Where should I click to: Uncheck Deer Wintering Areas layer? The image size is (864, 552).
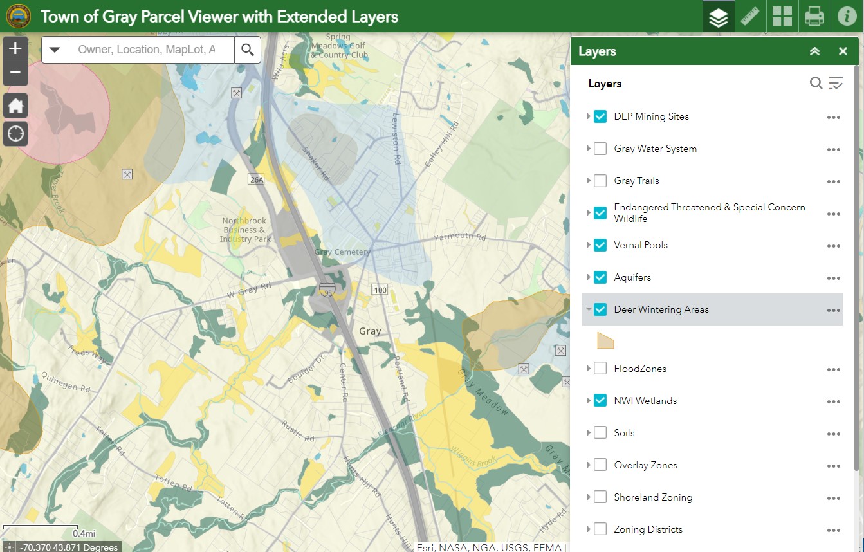coord(600,309)
